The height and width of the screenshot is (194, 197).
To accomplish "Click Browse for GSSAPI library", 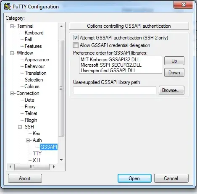I will 171,90.
